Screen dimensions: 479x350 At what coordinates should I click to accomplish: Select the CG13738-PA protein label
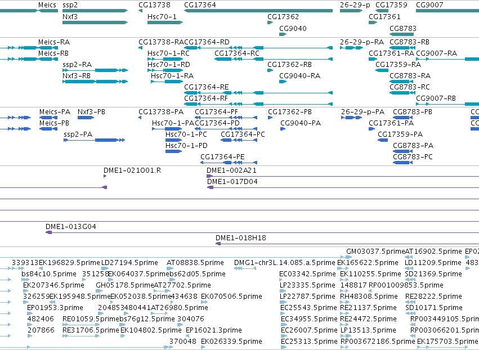(x=161, y=112)
